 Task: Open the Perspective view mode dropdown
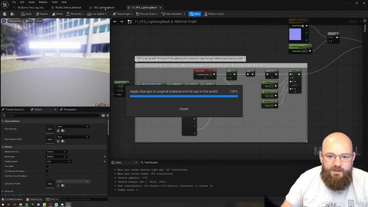pos(14,21)
